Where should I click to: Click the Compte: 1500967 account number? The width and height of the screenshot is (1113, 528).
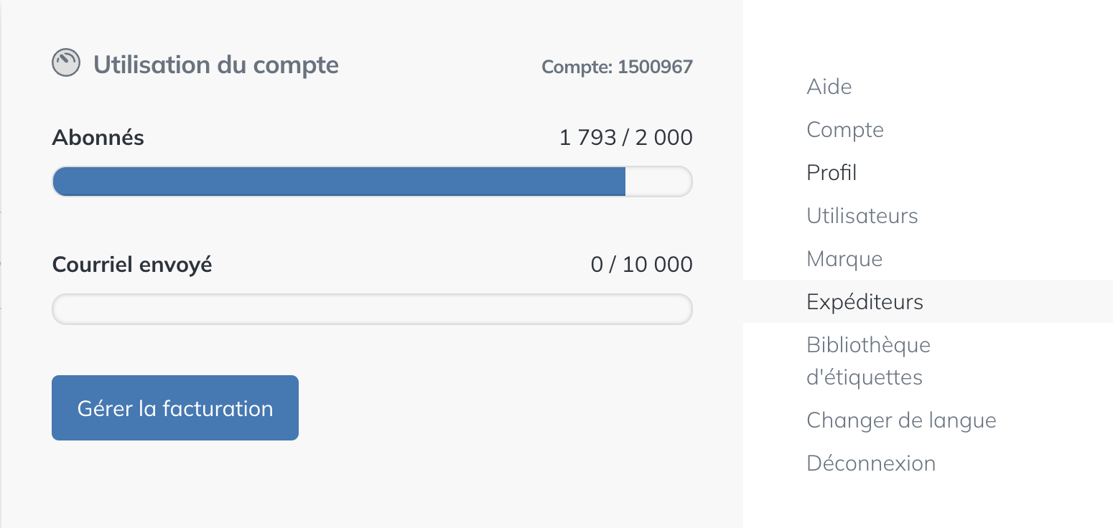(617, 67)
